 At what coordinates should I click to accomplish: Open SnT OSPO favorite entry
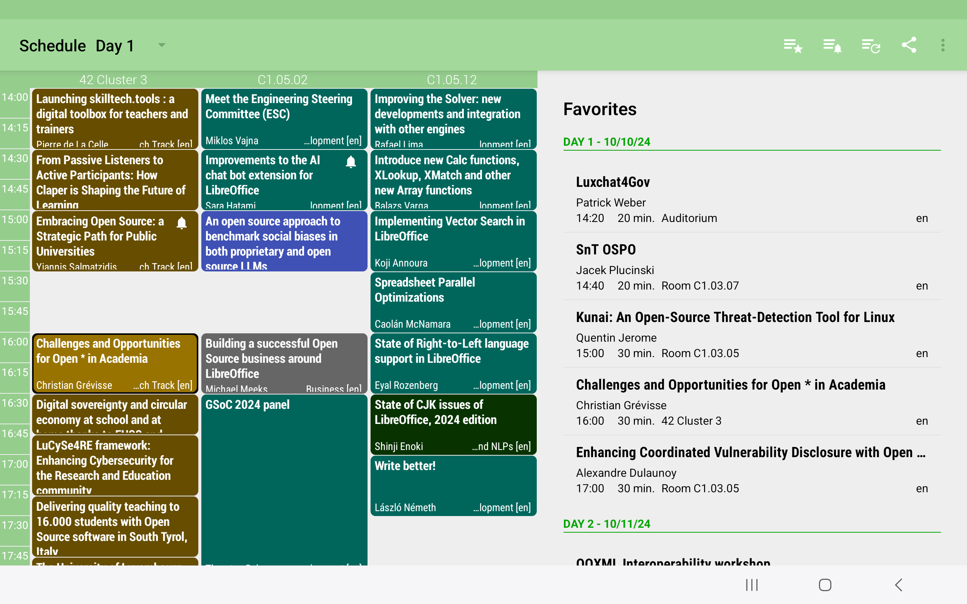pyautogui.click(x=752, y=267)
